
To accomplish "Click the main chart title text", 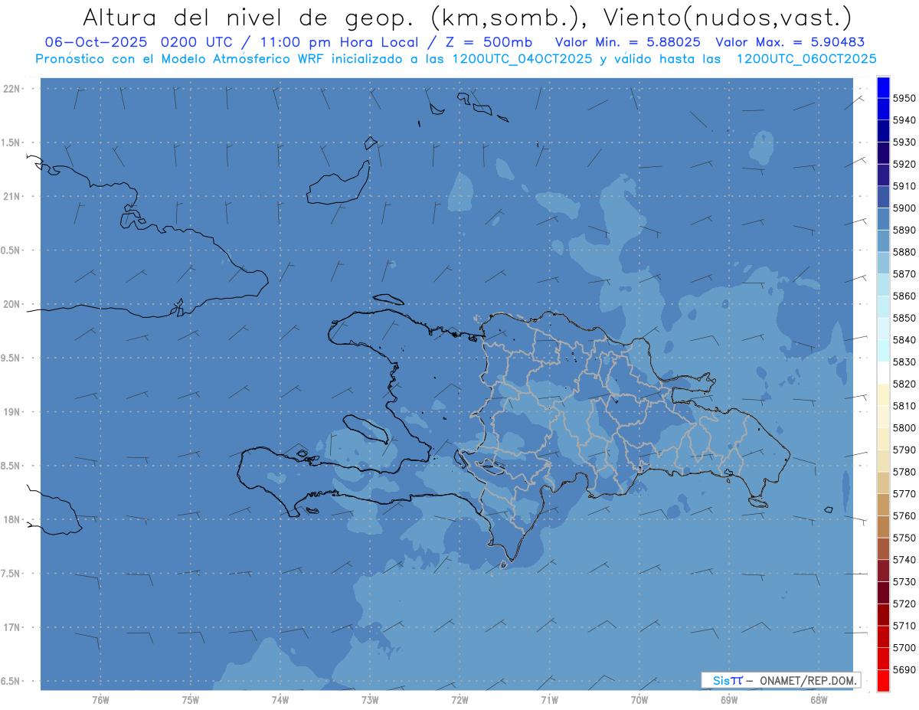I will tap(466, 17).
